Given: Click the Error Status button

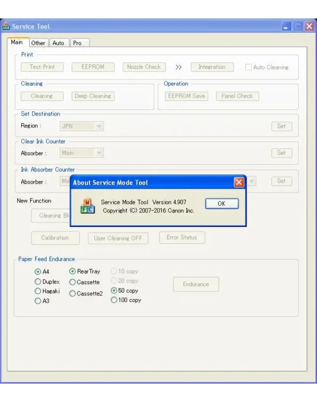Looking at the screenshot, I should (x=182, y=237).
